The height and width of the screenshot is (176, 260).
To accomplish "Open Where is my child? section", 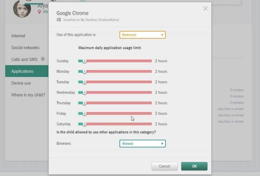I will pyautogui.click(x=28, y=95).
